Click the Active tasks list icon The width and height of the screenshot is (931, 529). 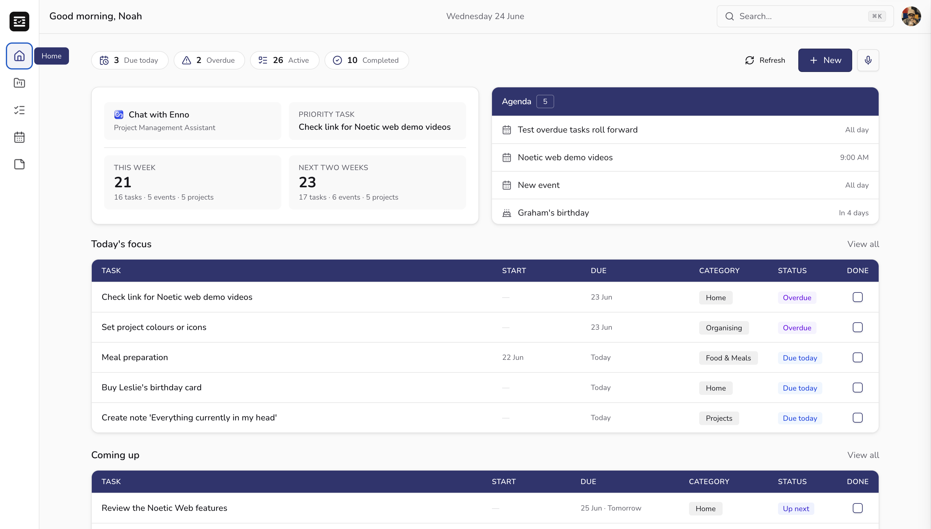(263, 60)
